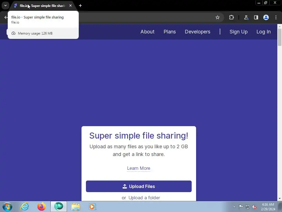Screen dimensions: 282x212
Task: Click 'Memory usage: 126 MB' in tab tooltip
Action: 35,33
